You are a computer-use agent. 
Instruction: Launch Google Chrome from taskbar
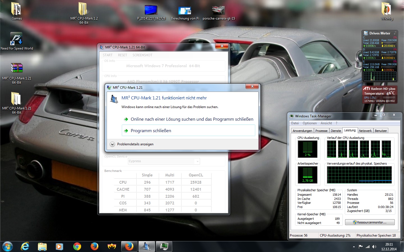point(77,246)
